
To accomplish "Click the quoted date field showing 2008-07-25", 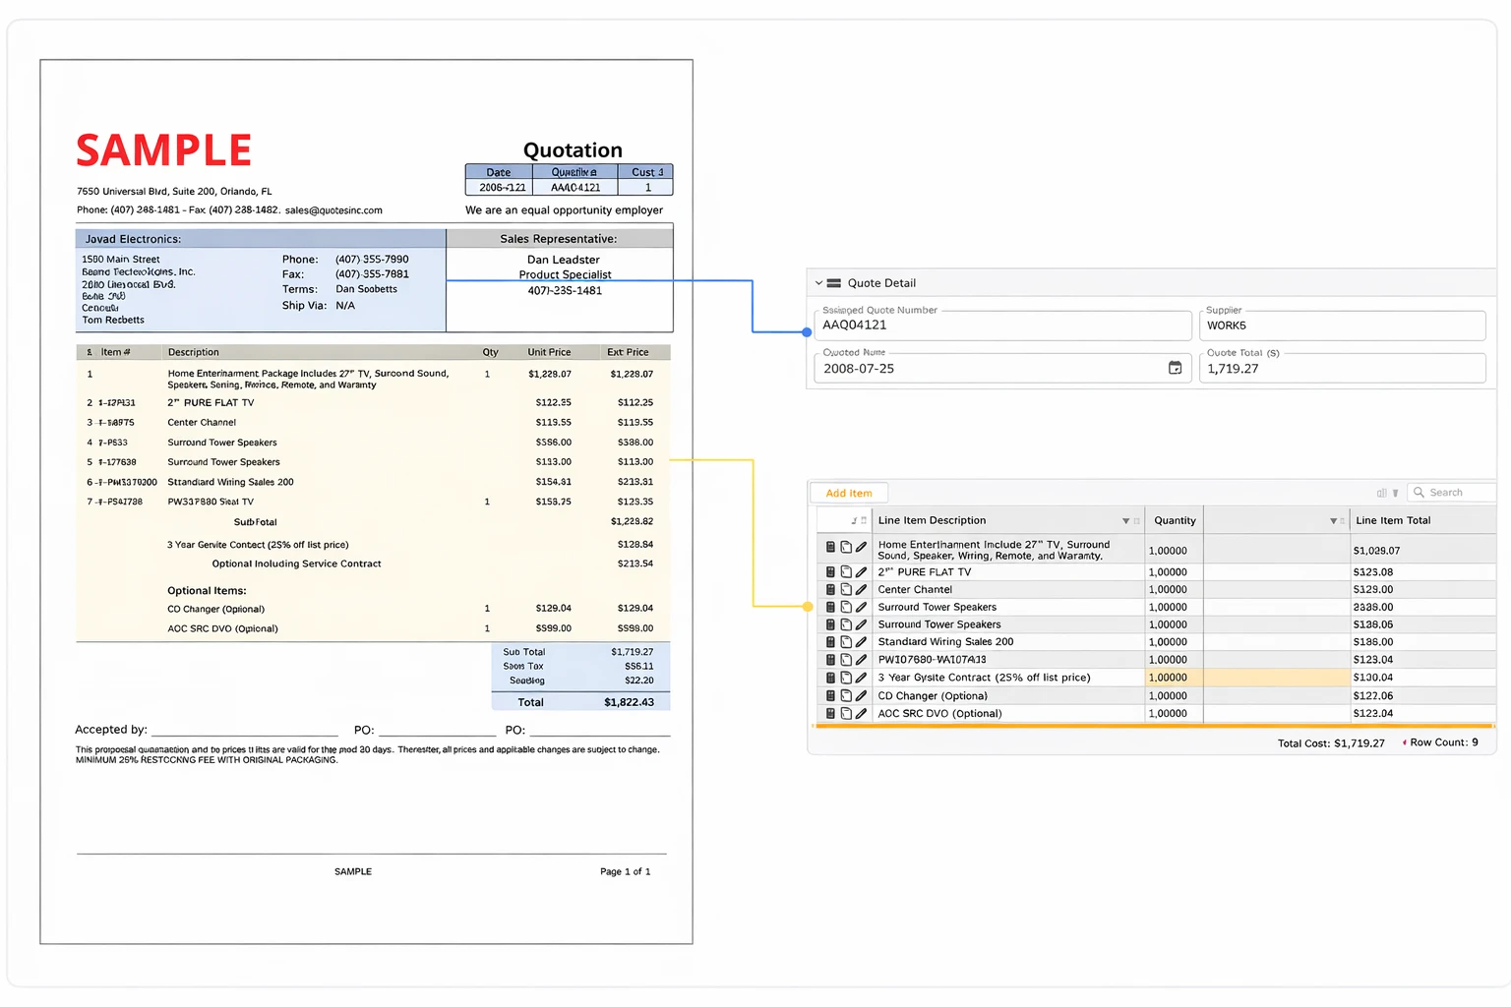I will coord(1003,368).
